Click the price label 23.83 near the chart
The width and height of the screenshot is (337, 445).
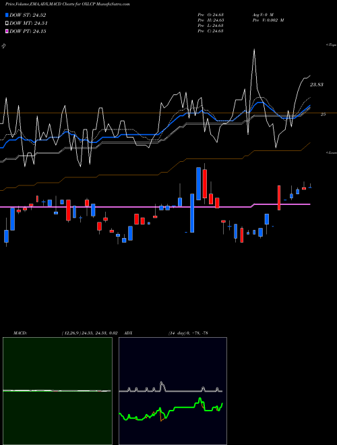[x=316, y=84]
